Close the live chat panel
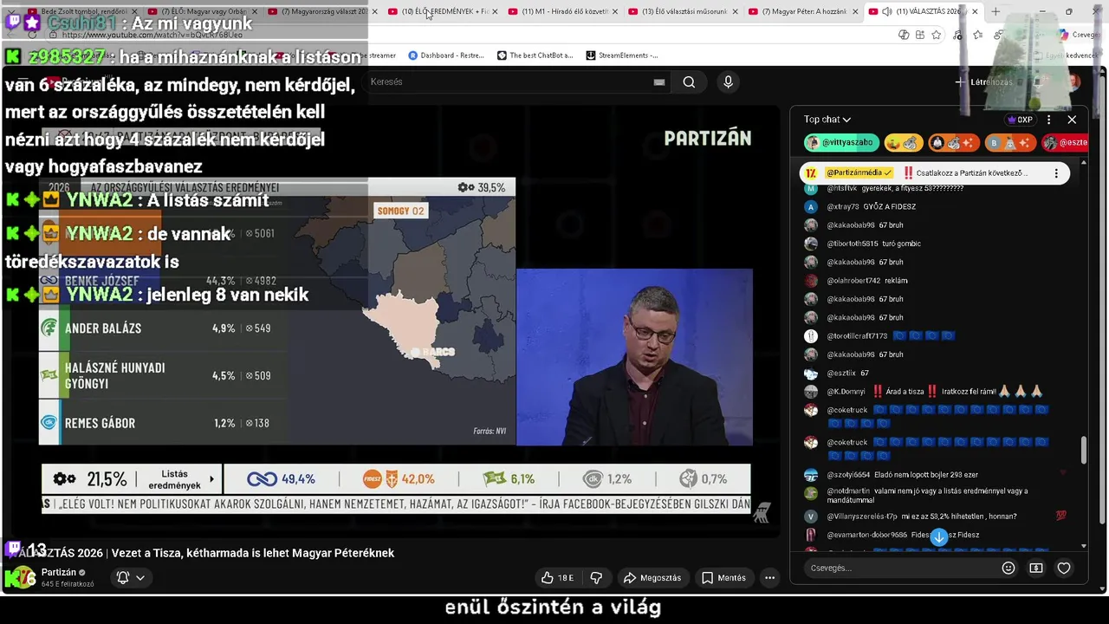Image resolution: width=1109 pixels, height=624 pixels. pos(1072,120)
